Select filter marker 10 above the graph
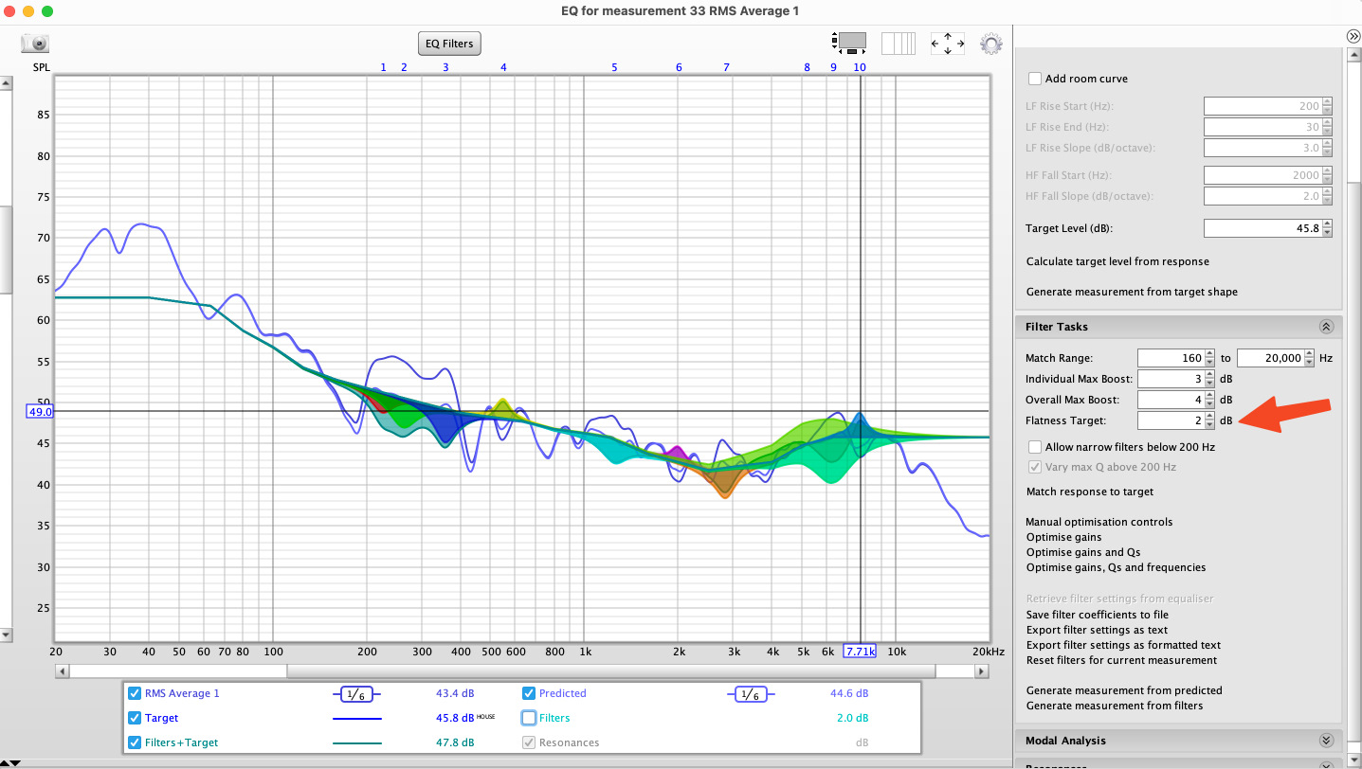This screenshot has height=769, width=1362. [860, 67]
